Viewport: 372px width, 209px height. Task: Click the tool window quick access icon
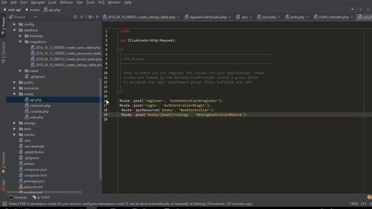click(x=4, y=204)
